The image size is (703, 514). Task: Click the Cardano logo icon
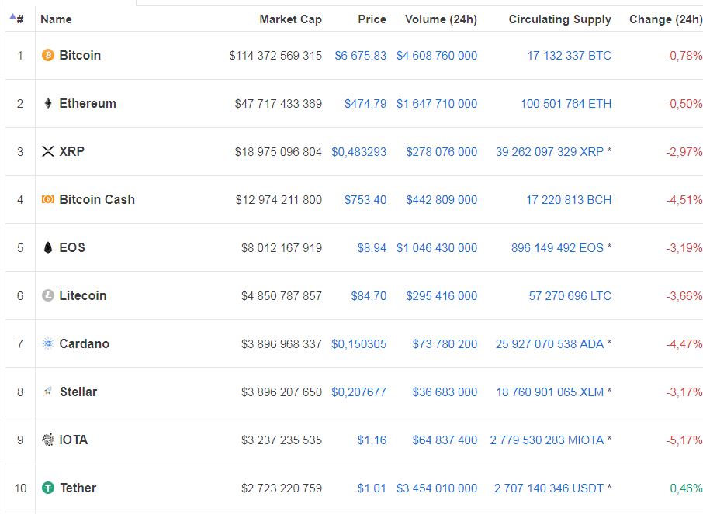48,343
